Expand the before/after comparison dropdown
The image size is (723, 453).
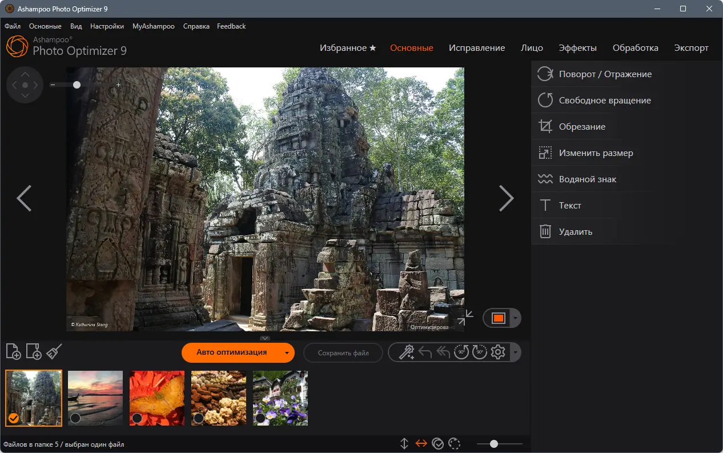click(516, 318)
